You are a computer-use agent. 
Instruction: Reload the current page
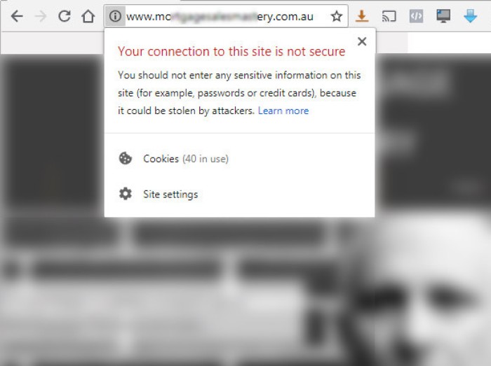click(65, 16)
